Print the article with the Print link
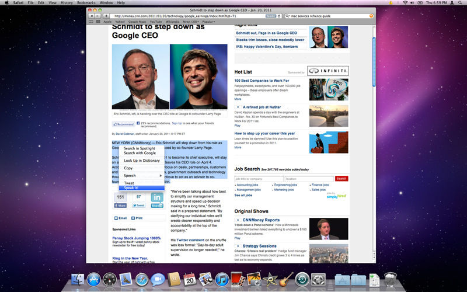 point(137,218)
